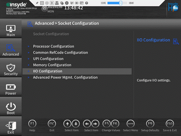Click the F10 Save & Exit button
This screenshot has width=181, height=136.
[x=170, y=126]
